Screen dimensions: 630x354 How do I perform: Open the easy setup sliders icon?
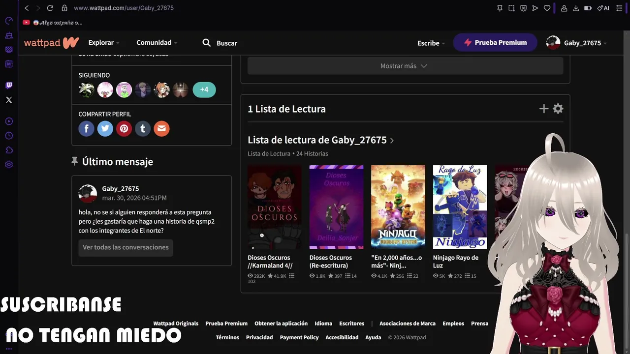(x=619, y=8)
